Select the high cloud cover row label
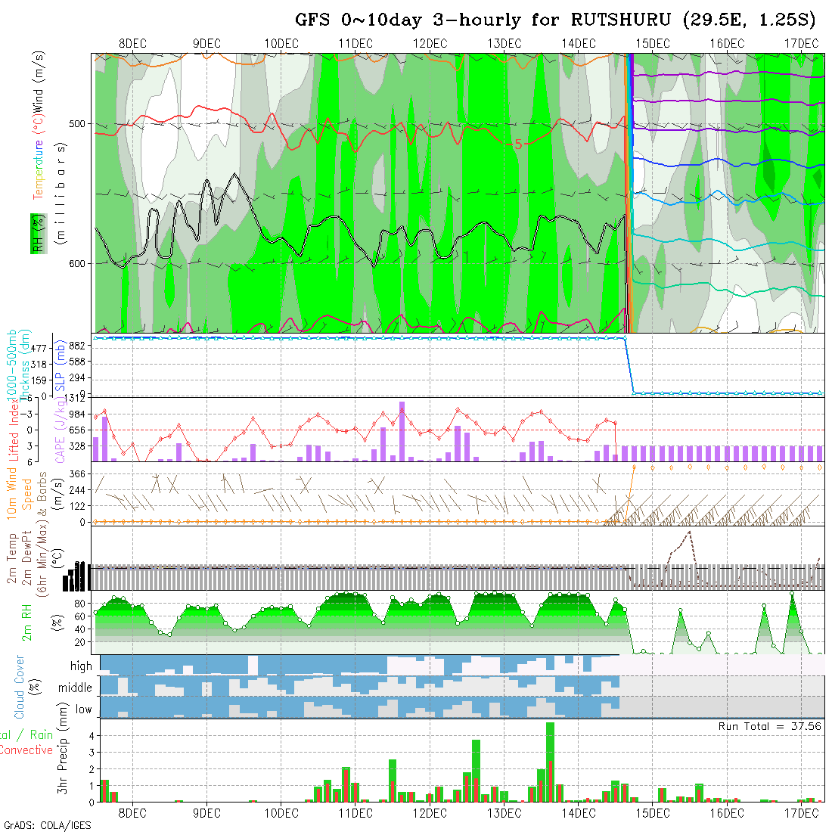Screen dimensions: 832x832 pos(81,666)
